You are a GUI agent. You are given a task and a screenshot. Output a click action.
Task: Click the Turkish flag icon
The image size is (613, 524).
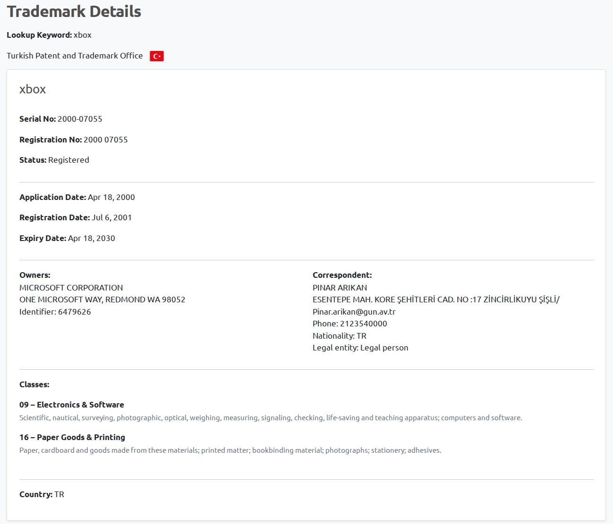coord(157,56)
